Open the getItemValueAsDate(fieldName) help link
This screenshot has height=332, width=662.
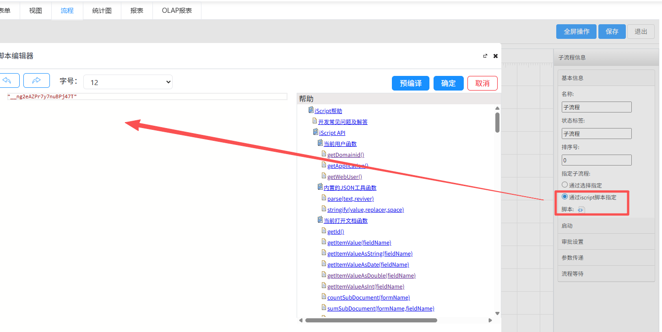click(x=368, y=265)
